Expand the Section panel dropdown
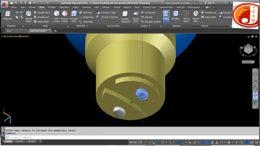Image resolution: width=260 pixels, height=146 pixels. click(145, 26)
